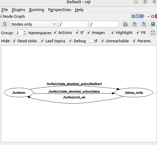Viewport: 157px width, 145px height.
Task: Minimize the rqt window
Action: (x=136, y=2)
